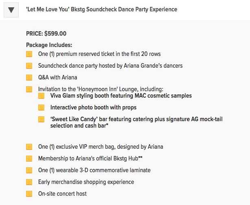Click the PRICE: $599.00 text
The image size is (250, 205).
tap(46, 34)
